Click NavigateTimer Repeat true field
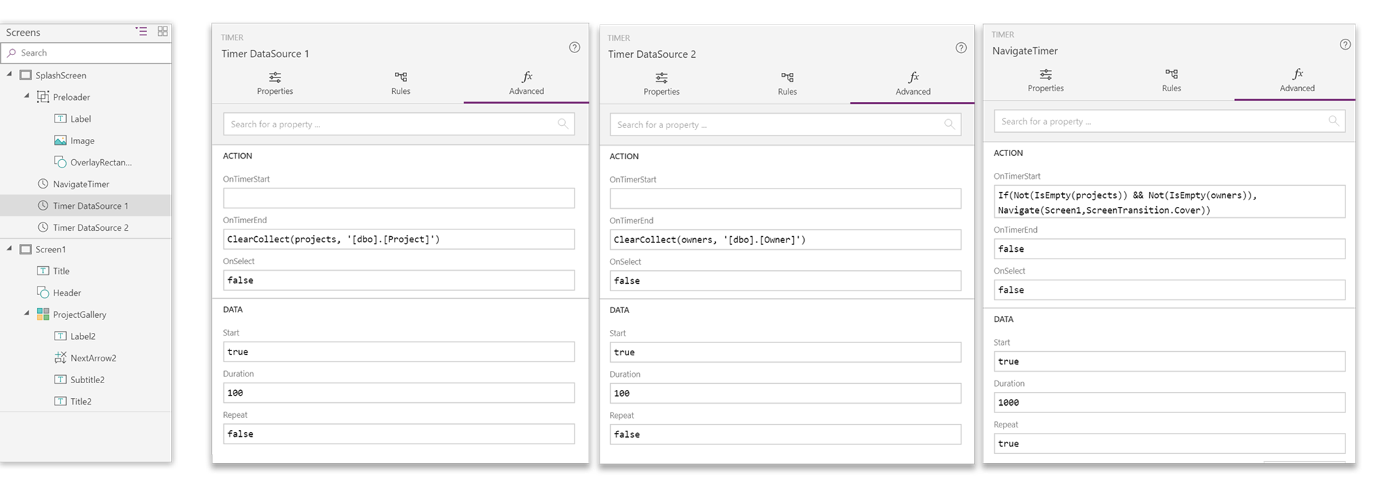 1170,443
